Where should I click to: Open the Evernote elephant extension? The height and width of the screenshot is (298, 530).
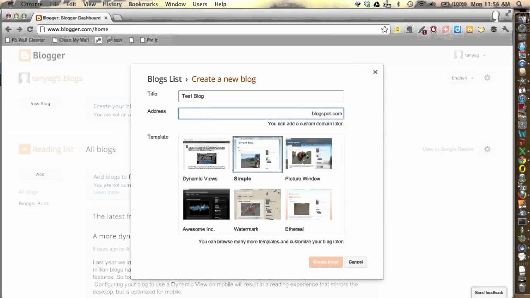coord(410,29)
